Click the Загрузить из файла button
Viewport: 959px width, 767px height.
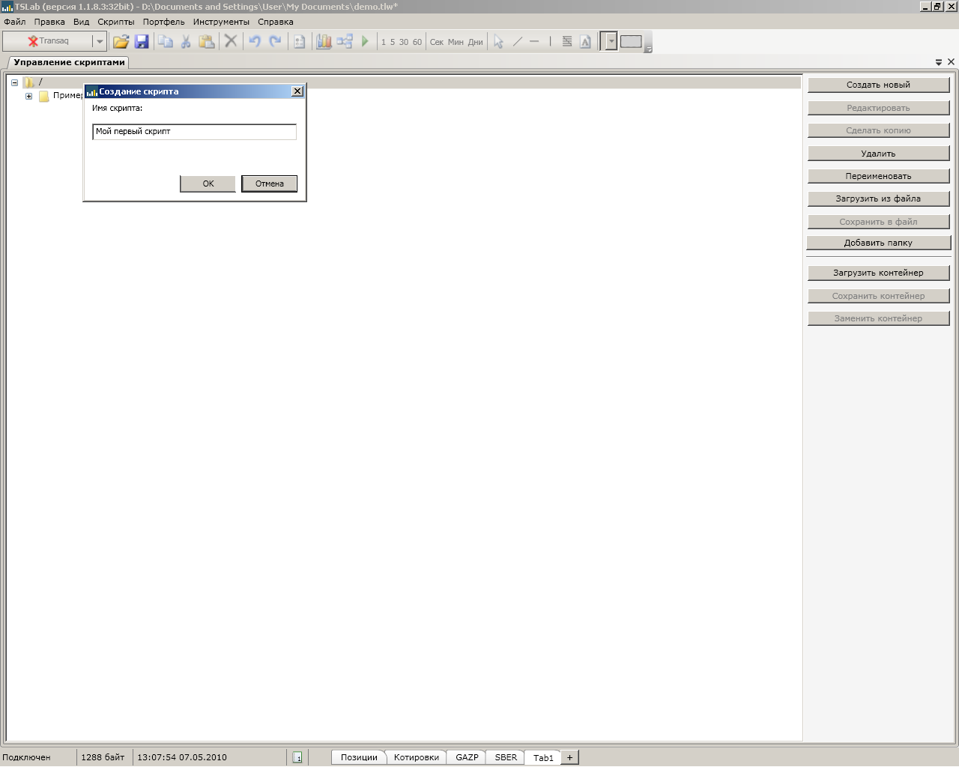tap(878, 198)
